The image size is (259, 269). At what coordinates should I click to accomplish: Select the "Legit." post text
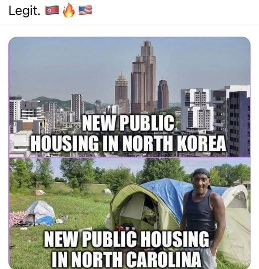click(x=24, y=10)
